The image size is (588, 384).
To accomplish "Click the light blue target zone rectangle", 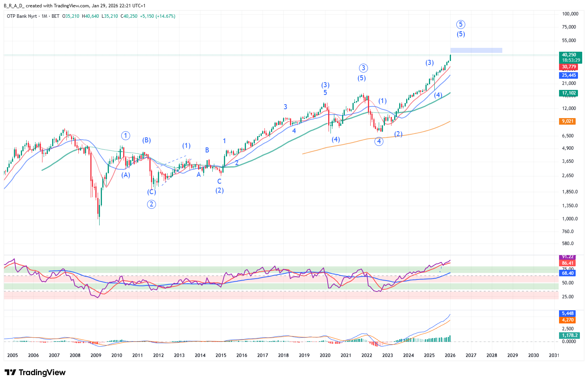I will pos(476,50).
